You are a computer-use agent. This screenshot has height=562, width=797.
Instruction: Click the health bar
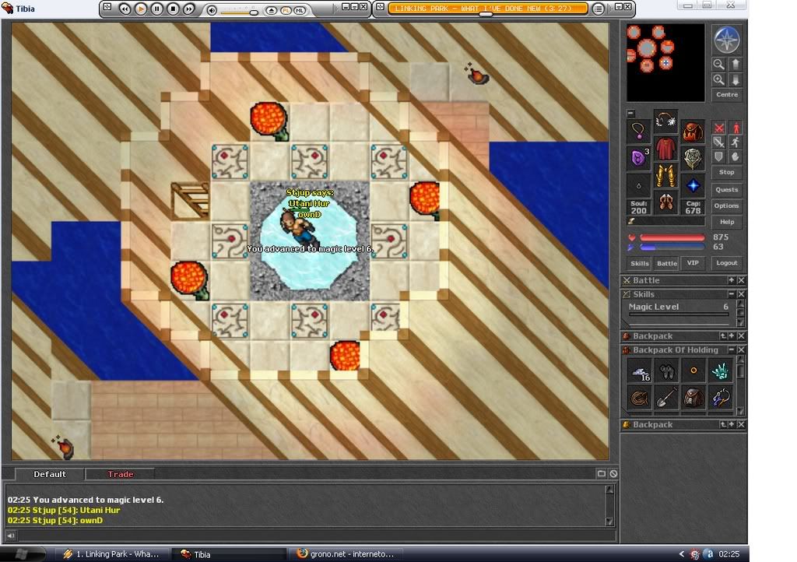tap(672, 237)
